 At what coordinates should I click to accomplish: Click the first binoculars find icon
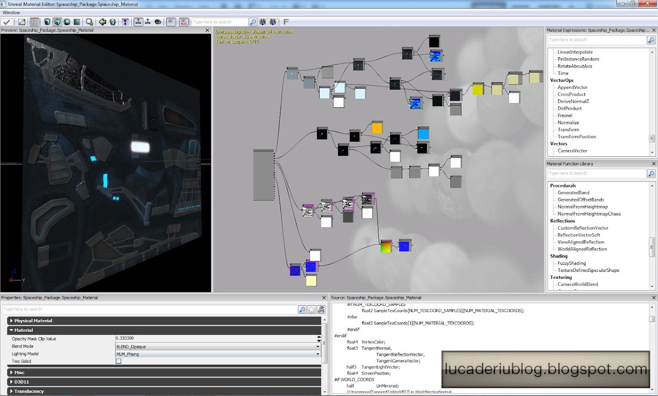click(262, 22)
